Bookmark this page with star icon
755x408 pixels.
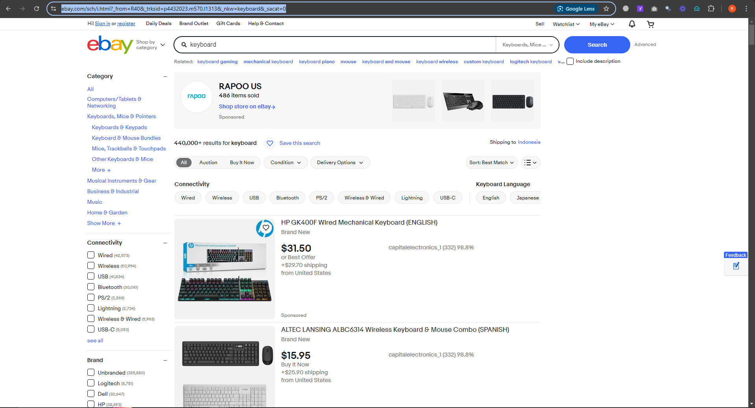(x=606, y=9)
